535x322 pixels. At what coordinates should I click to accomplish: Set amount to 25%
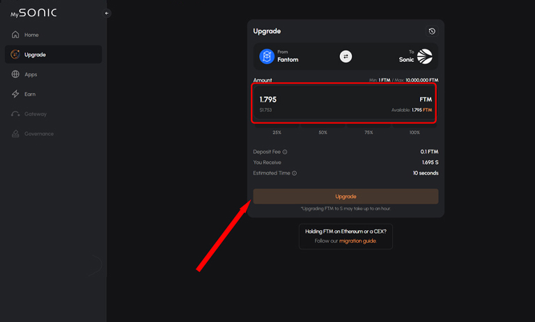tap(277, 132)
